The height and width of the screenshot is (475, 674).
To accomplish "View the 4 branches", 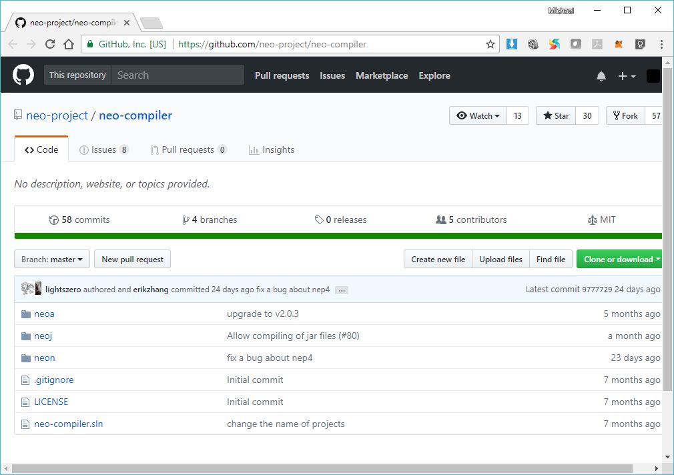I will point(210,220).
